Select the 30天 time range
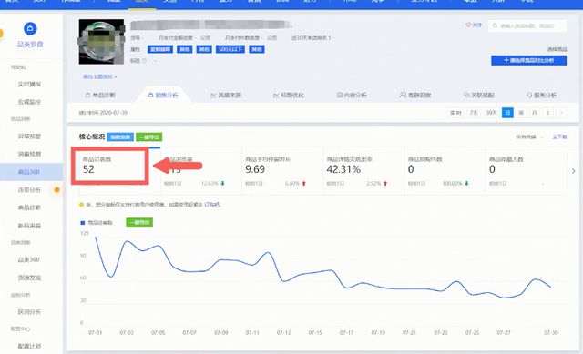 (491, 113)
